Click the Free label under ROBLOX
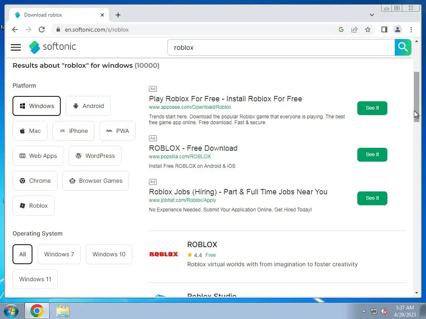This screenshot has width=426, height=319. coord(211,255)
